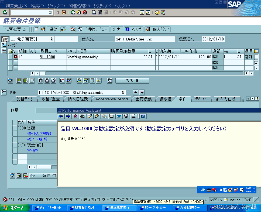Image resolution: width=261 pixels, height=212 pixels.
Task: Click the shopping cart document type icon
Action: (x=5, y=39)
